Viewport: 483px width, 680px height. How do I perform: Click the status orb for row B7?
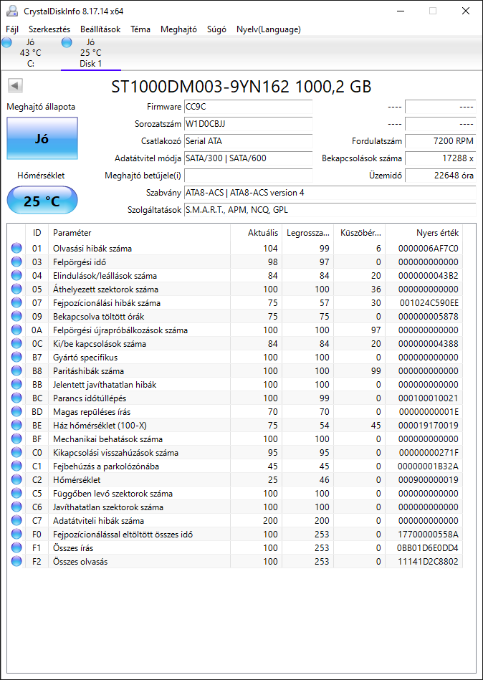(x=16, y=358)
